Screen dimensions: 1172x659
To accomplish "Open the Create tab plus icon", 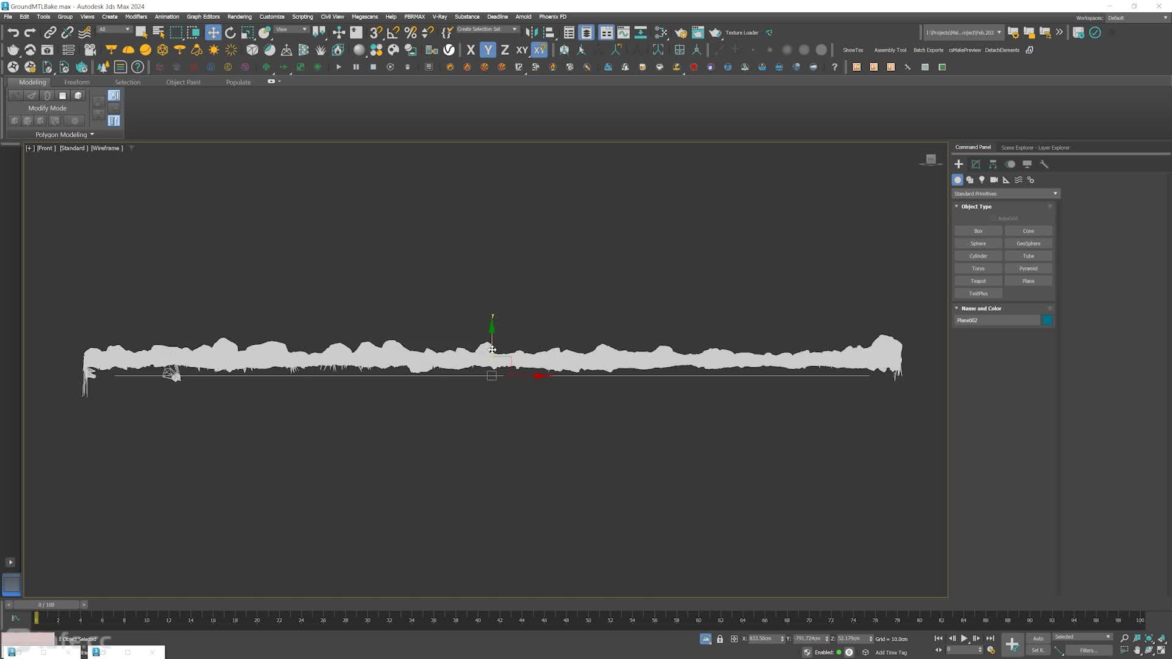I will [x=959, y=164].
